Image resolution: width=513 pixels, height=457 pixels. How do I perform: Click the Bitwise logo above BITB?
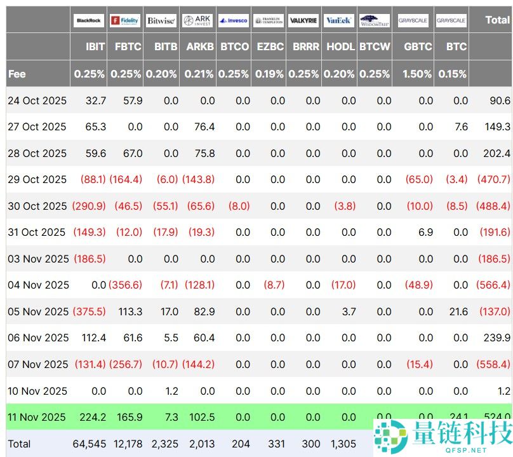pyautogui.click(x=161, y=20)
